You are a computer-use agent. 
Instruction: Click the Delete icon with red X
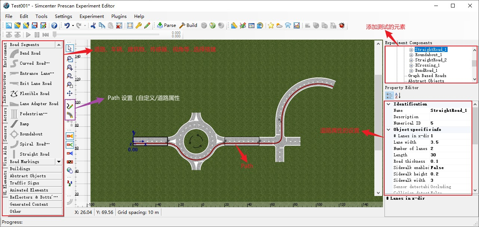[119, 25]
